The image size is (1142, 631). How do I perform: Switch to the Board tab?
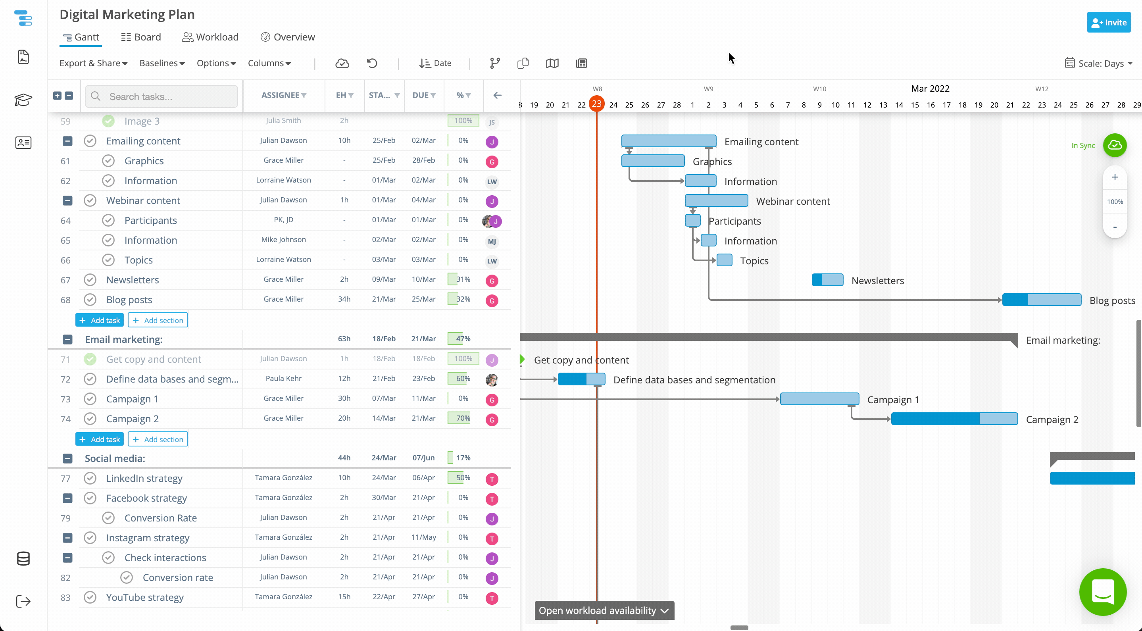pos(141,37)
